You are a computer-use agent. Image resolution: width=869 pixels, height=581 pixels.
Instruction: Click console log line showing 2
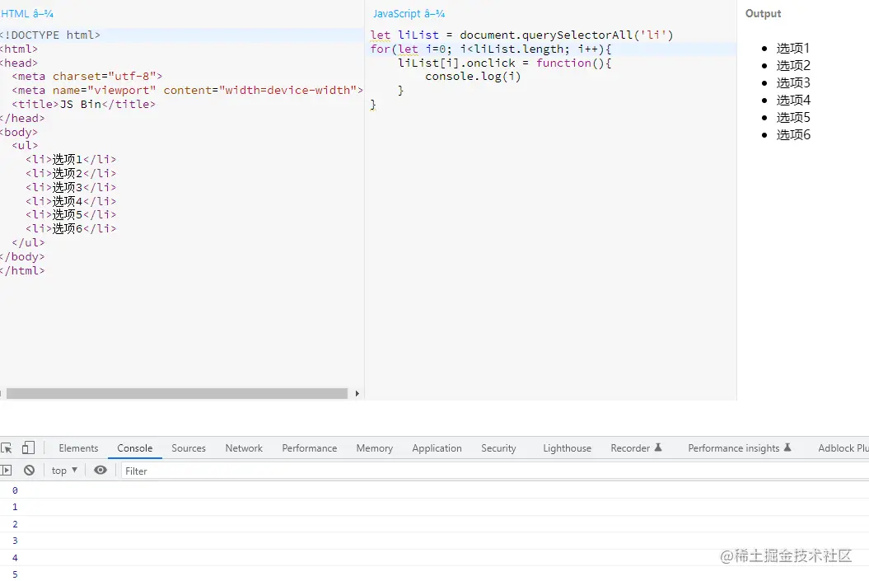(x=435, y=524)
